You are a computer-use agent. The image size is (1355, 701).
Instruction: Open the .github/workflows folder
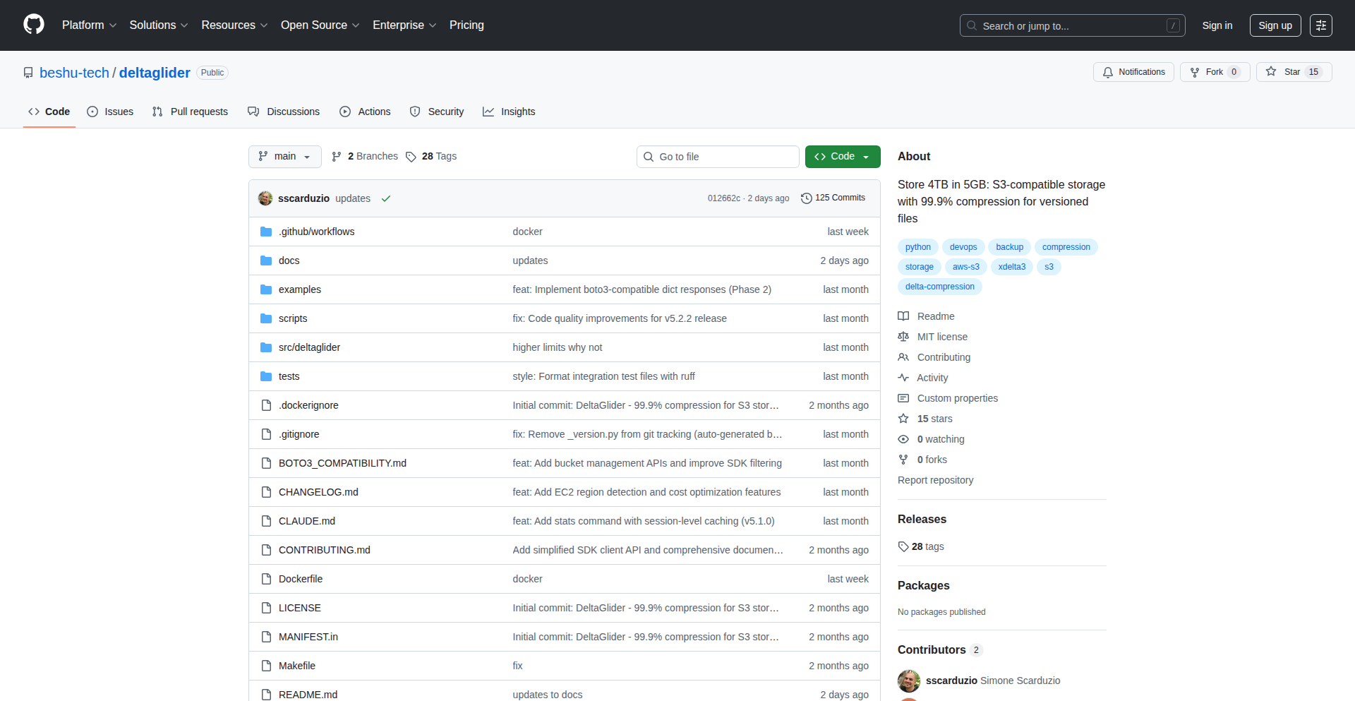point(316,232)
